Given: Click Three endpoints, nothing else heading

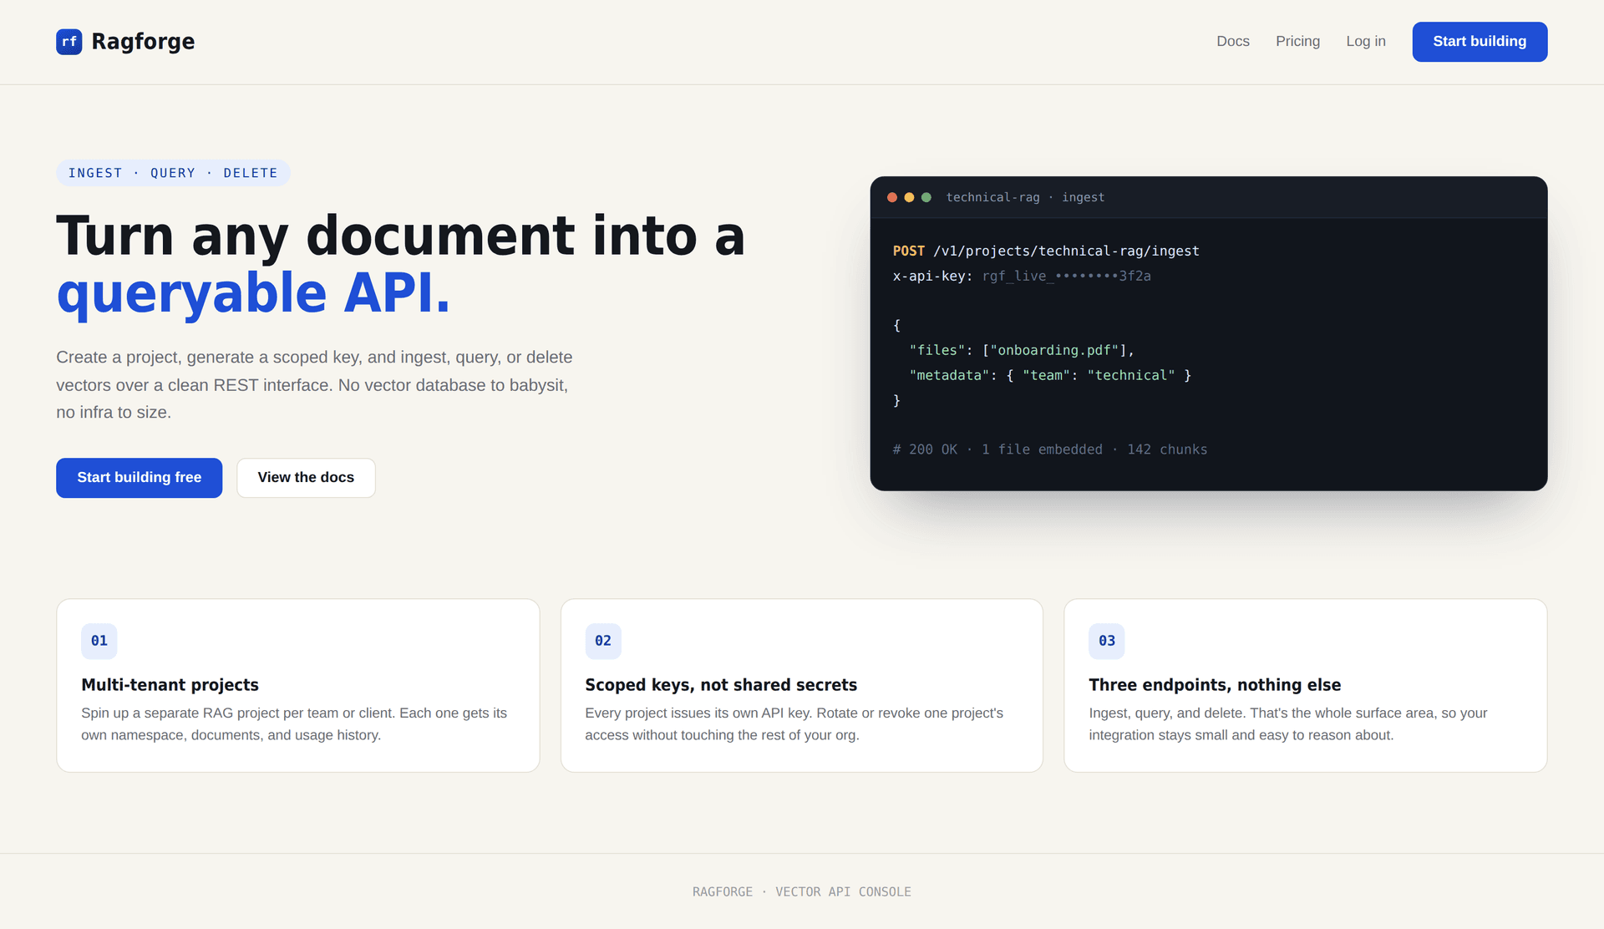Looking at the screenshot, I should coord(1215,685).
